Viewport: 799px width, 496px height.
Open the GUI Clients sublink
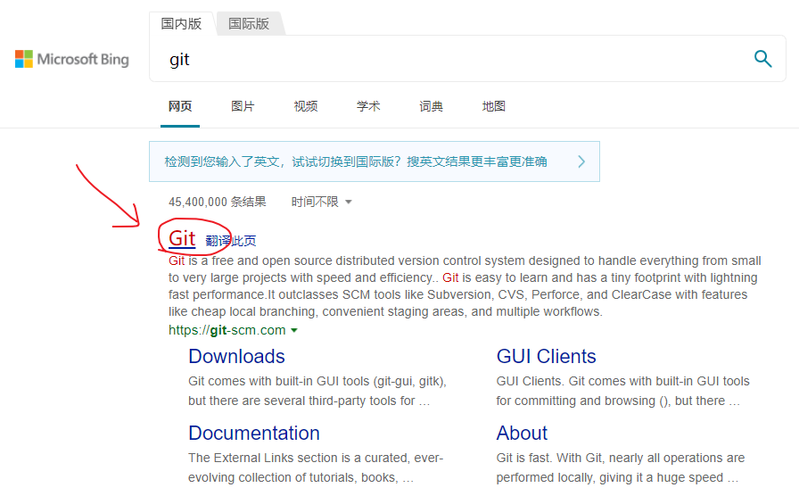547,356
